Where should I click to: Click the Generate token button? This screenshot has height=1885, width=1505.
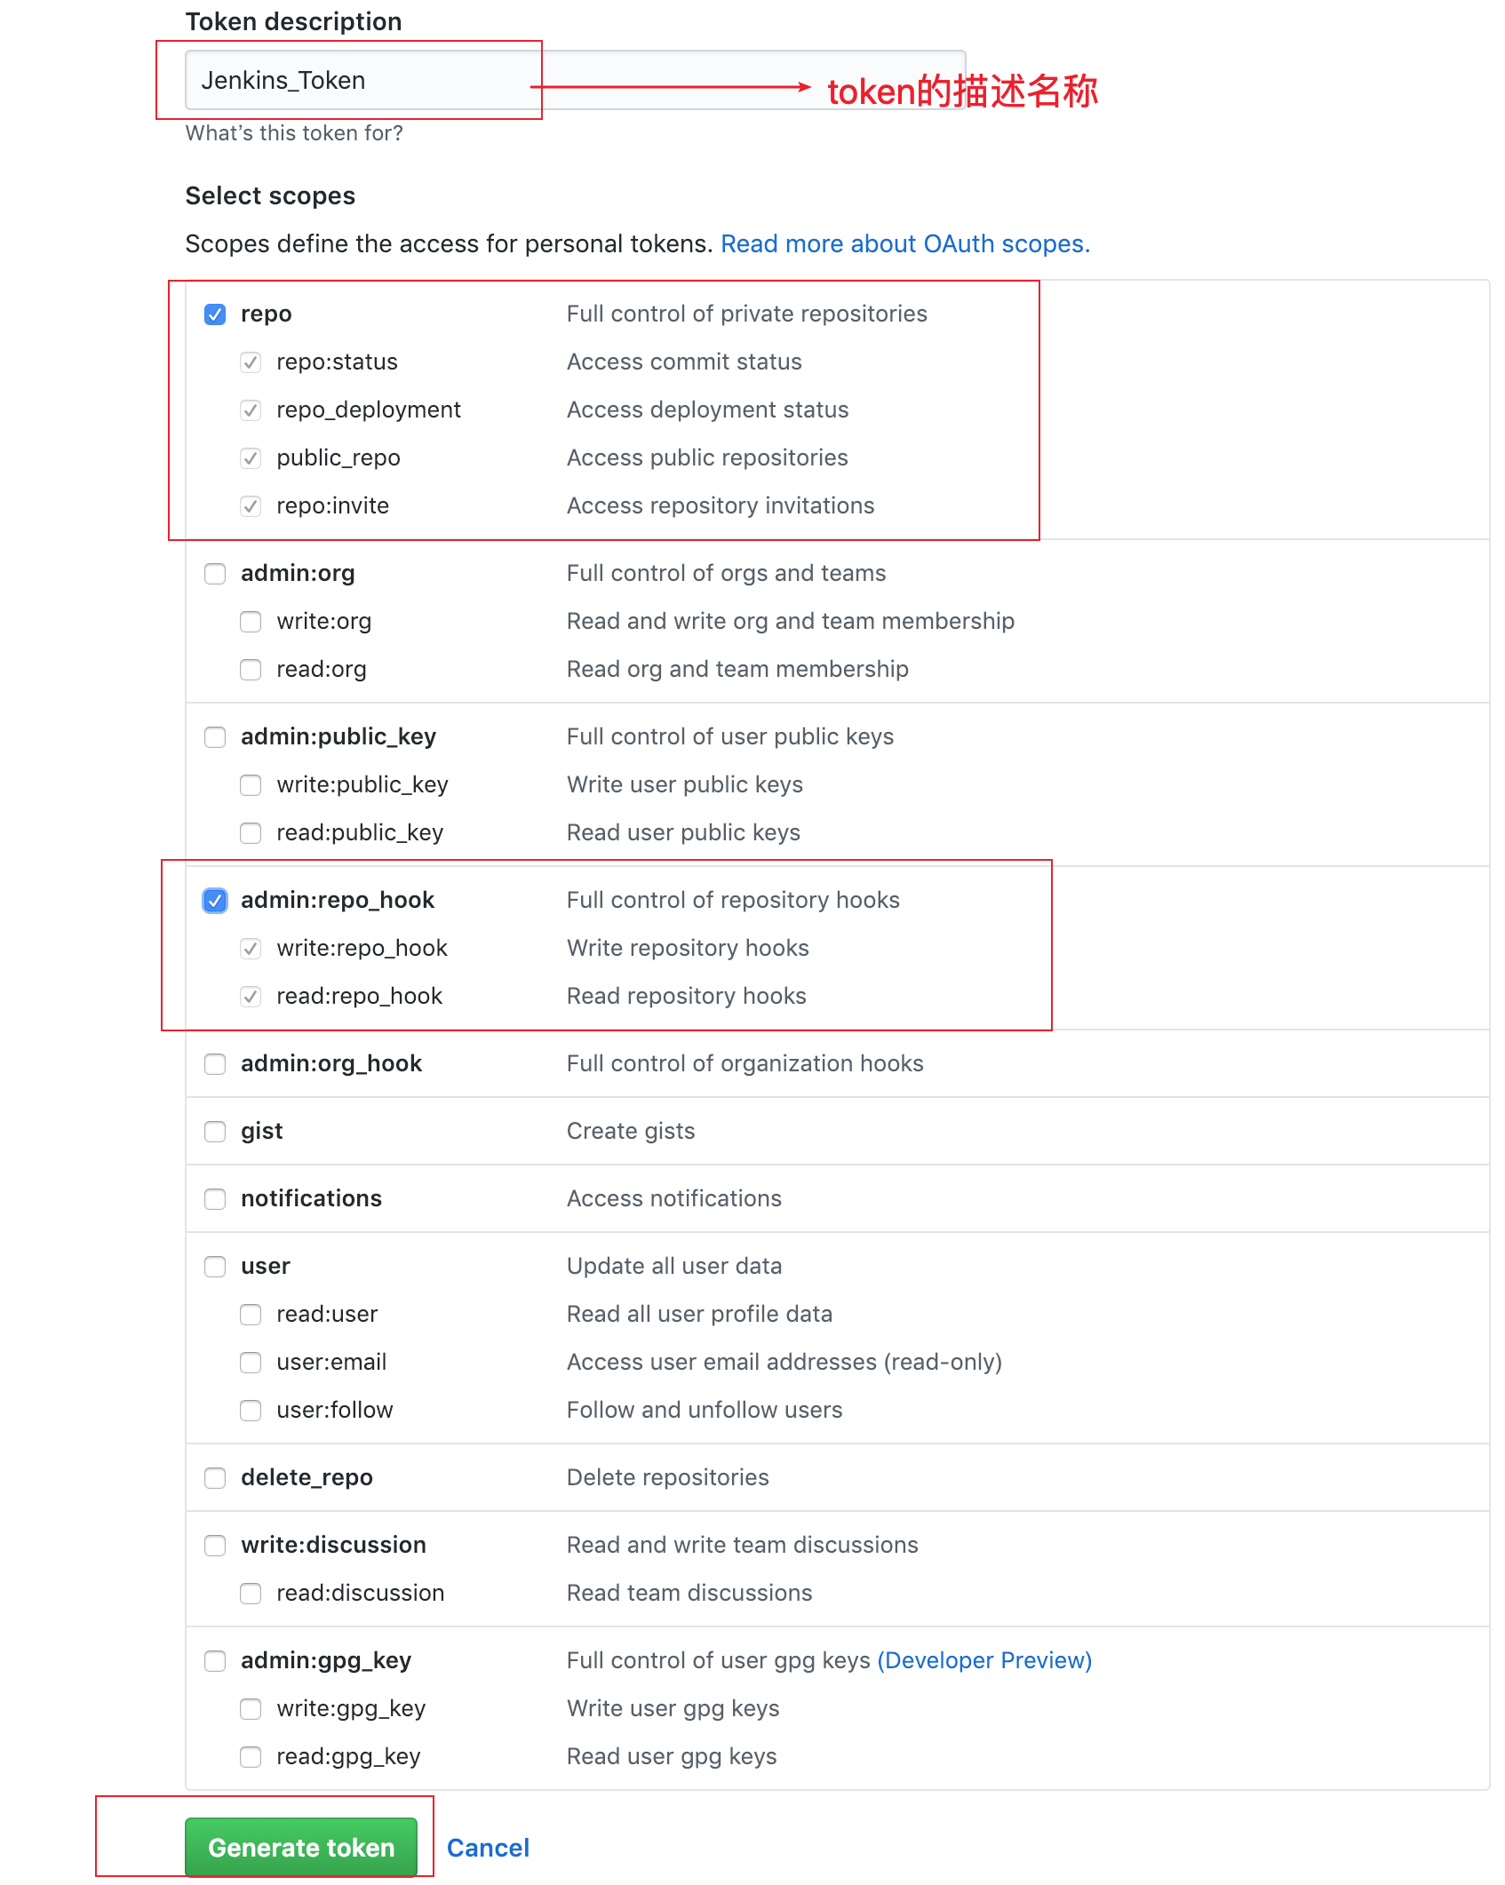click(x=301, y=1848)
